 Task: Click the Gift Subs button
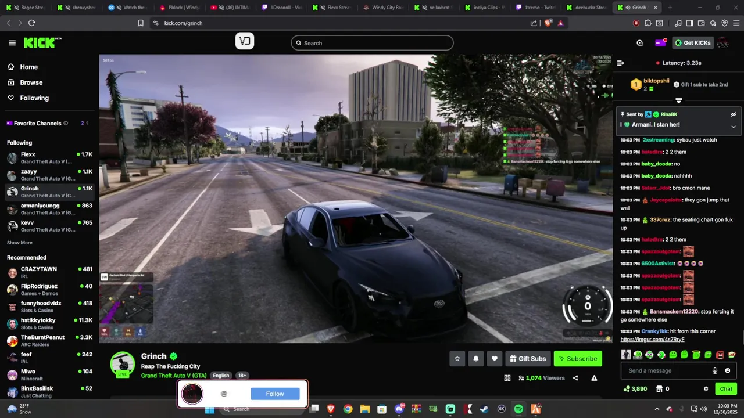(x=528, y=359)
